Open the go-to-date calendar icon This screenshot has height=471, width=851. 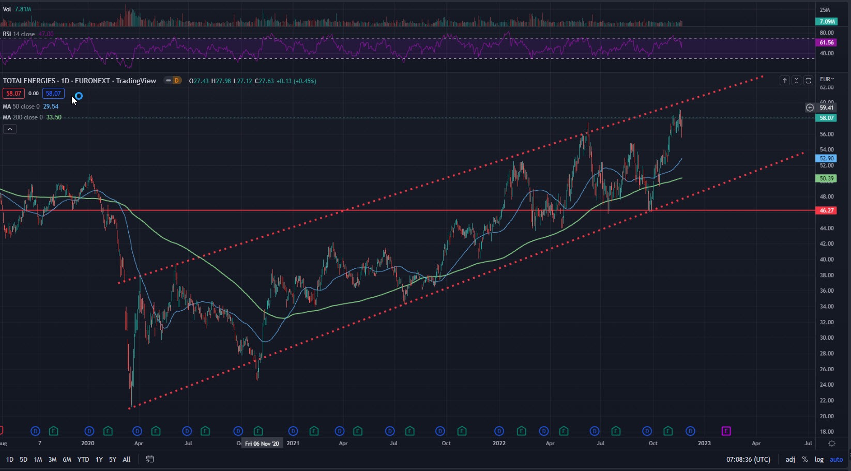pyautogui.click(x=150, y=459)
